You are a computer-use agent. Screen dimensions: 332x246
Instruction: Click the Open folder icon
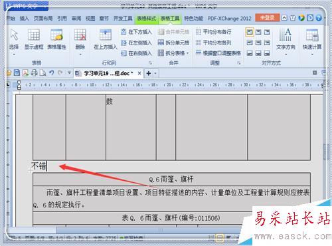pyautogui.click(x=9, y=72)
